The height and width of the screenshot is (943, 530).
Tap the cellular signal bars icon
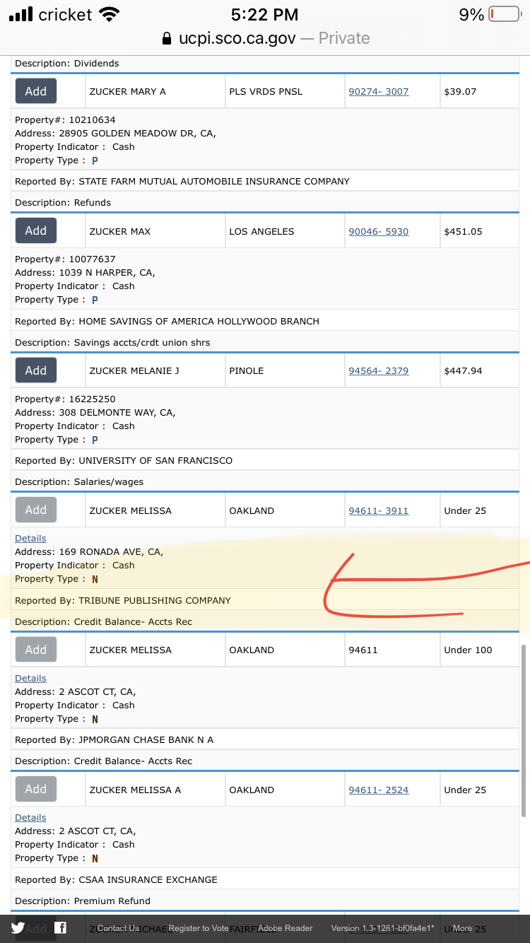point(21,14)
